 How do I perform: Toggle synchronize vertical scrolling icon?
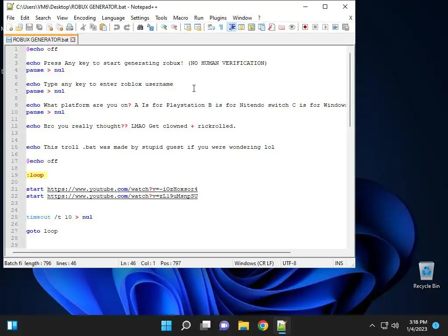tap(188, 28)
